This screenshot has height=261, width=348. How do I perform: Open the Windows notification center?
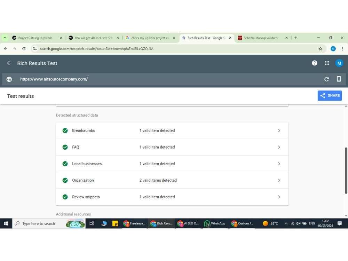tap(340, 223)
